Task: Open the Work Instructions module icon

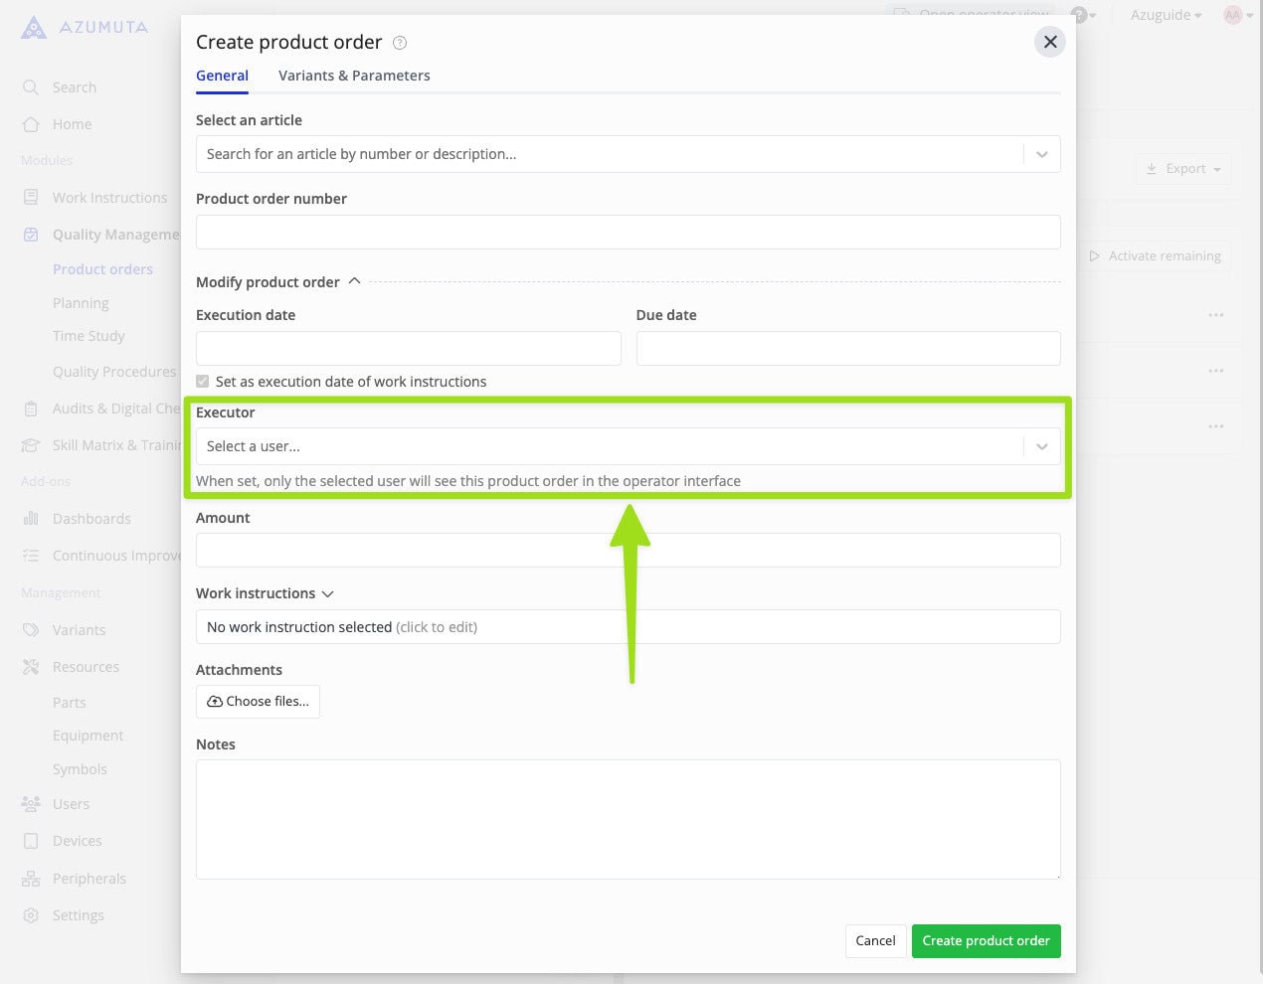Action: tap(31, 197)
